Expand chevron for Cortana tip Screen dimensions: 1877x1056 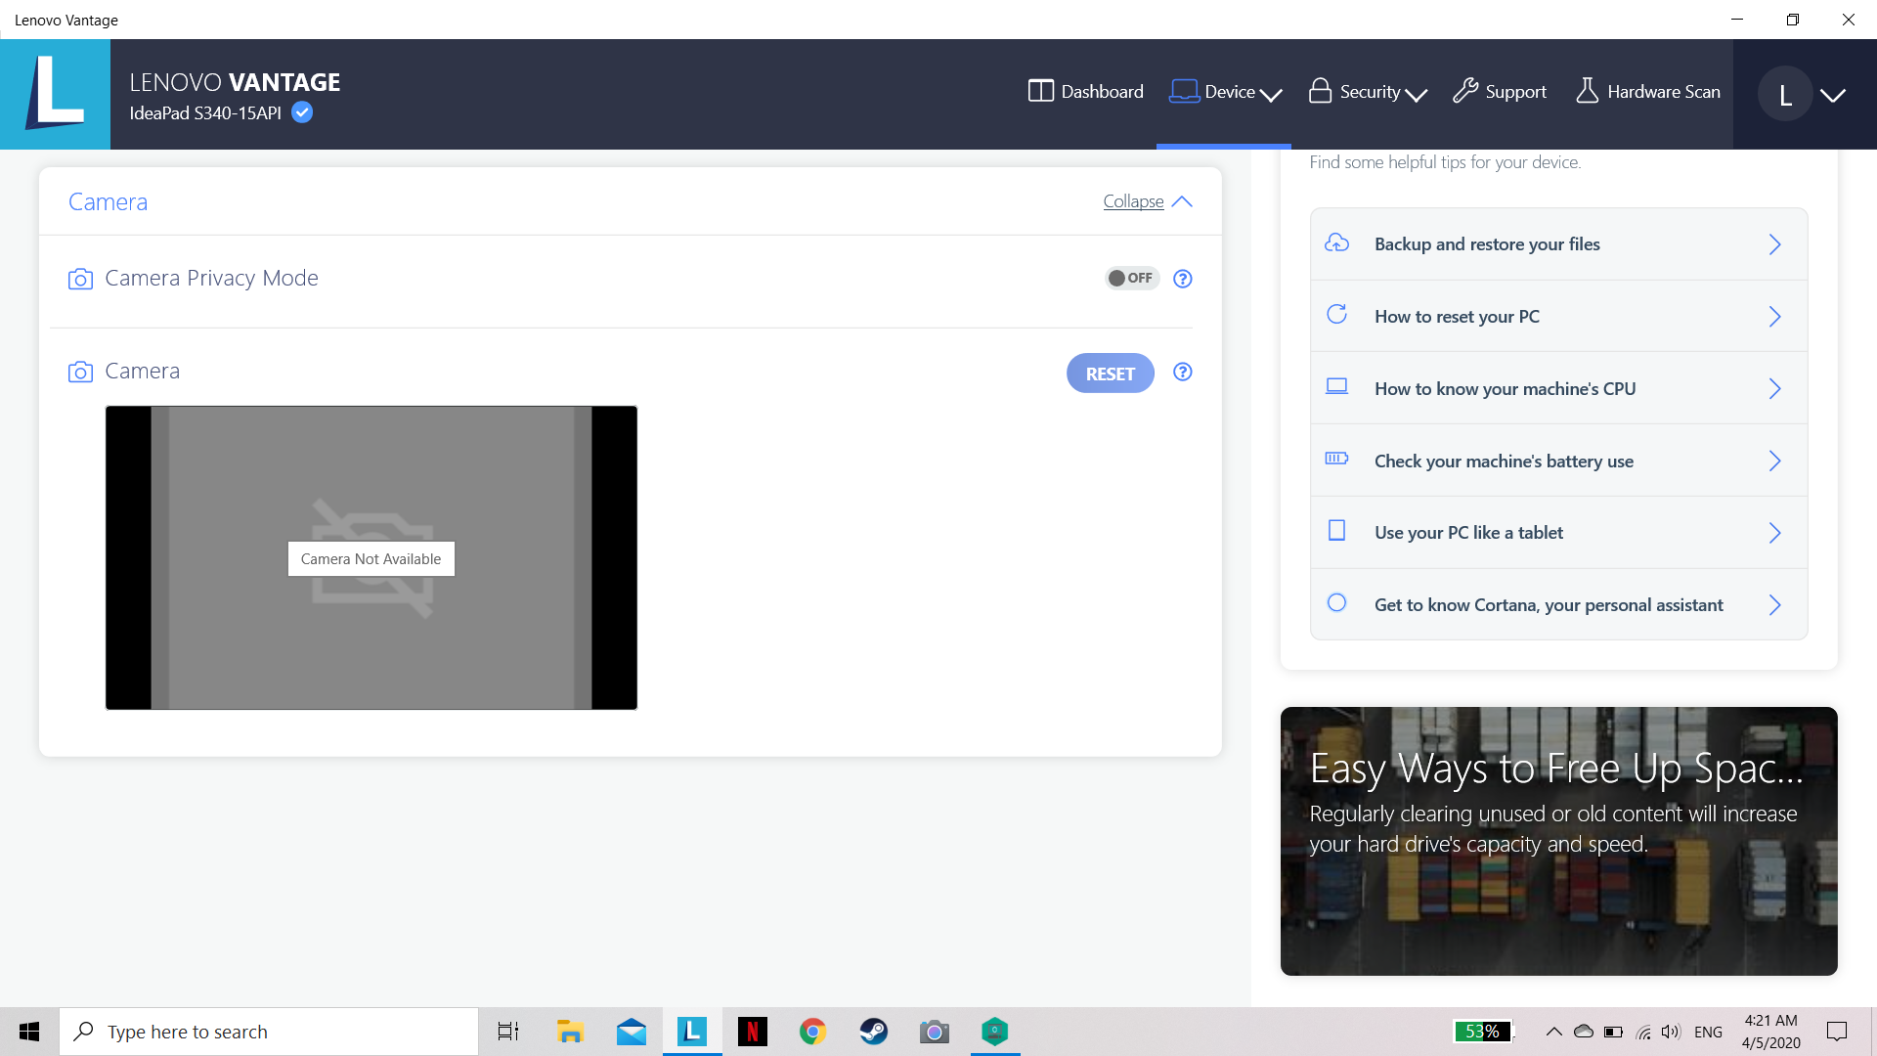1775,605
